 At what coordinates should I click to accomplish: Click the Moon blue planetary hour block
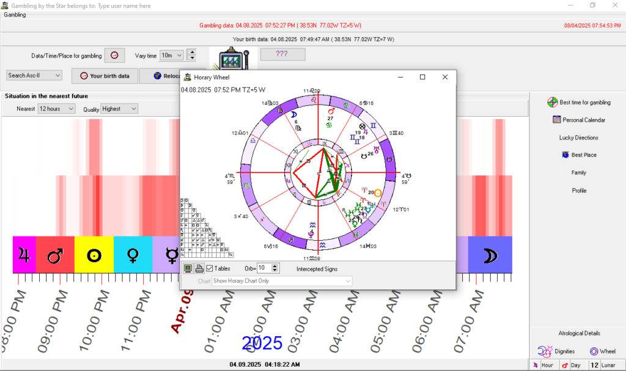pos(490,255)
